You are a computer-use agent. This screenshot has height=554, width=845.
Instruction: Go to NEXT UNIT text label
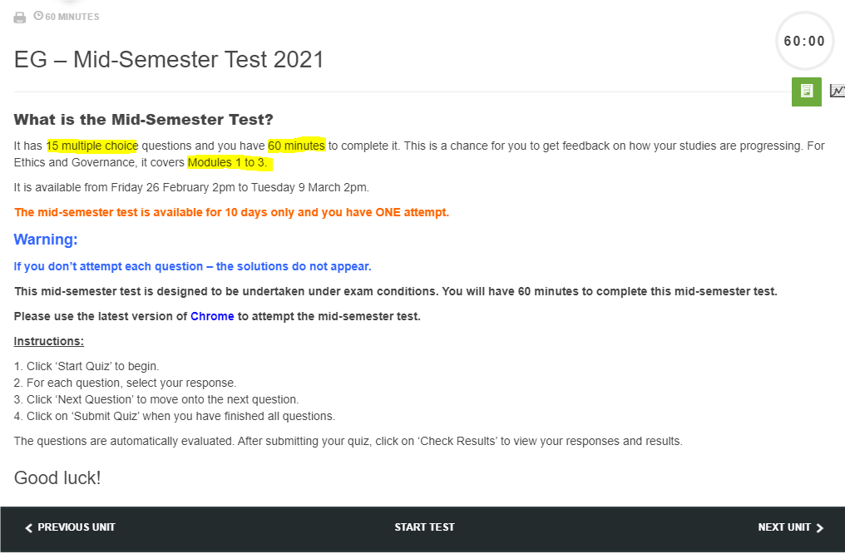click(784, 527)
